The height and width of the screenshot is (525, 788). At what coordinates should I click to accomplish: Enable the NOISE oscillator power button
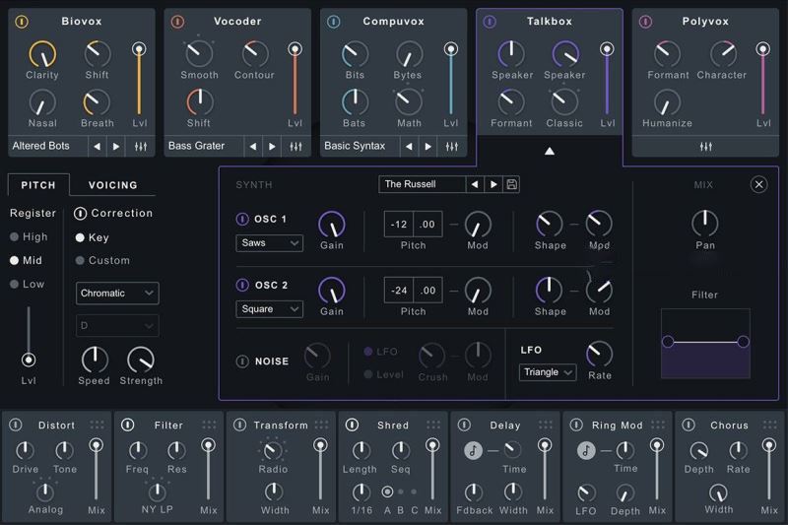(x=242, y=361)
